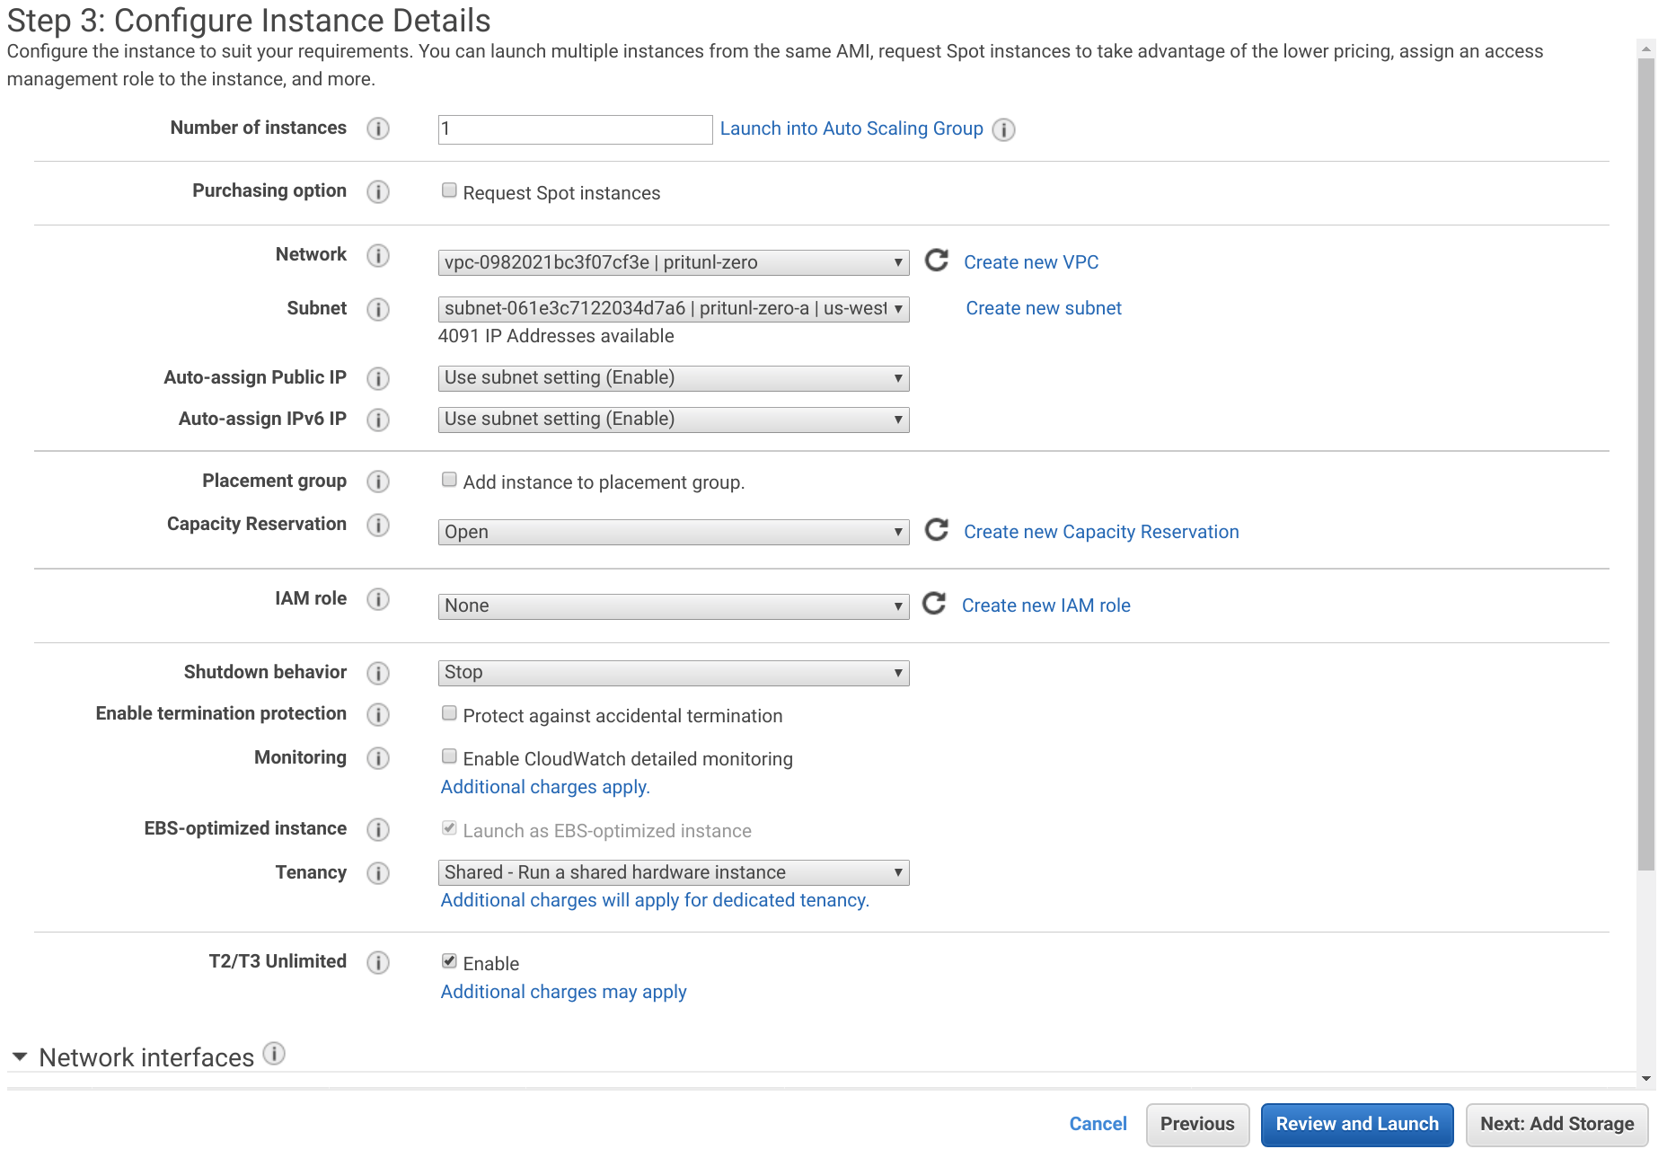This screenshot has height=1158, width=1667.
Task: Click Create new IAM role link
Action: click(x=1046, y=606)
